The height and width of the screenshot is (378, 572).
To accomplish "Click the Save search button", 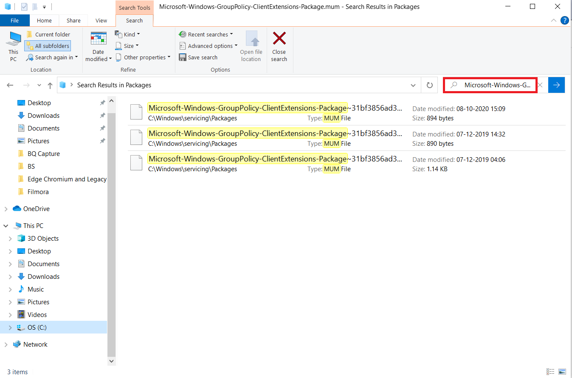I will [198, 57].
